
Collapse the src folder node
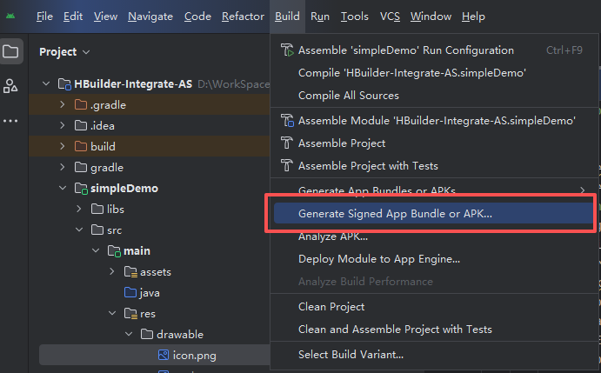pos(79,230)
